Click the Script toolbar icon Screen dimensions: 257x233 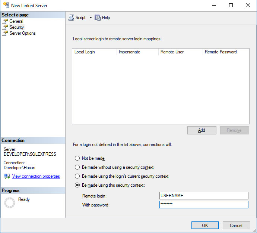pos(71,18)
